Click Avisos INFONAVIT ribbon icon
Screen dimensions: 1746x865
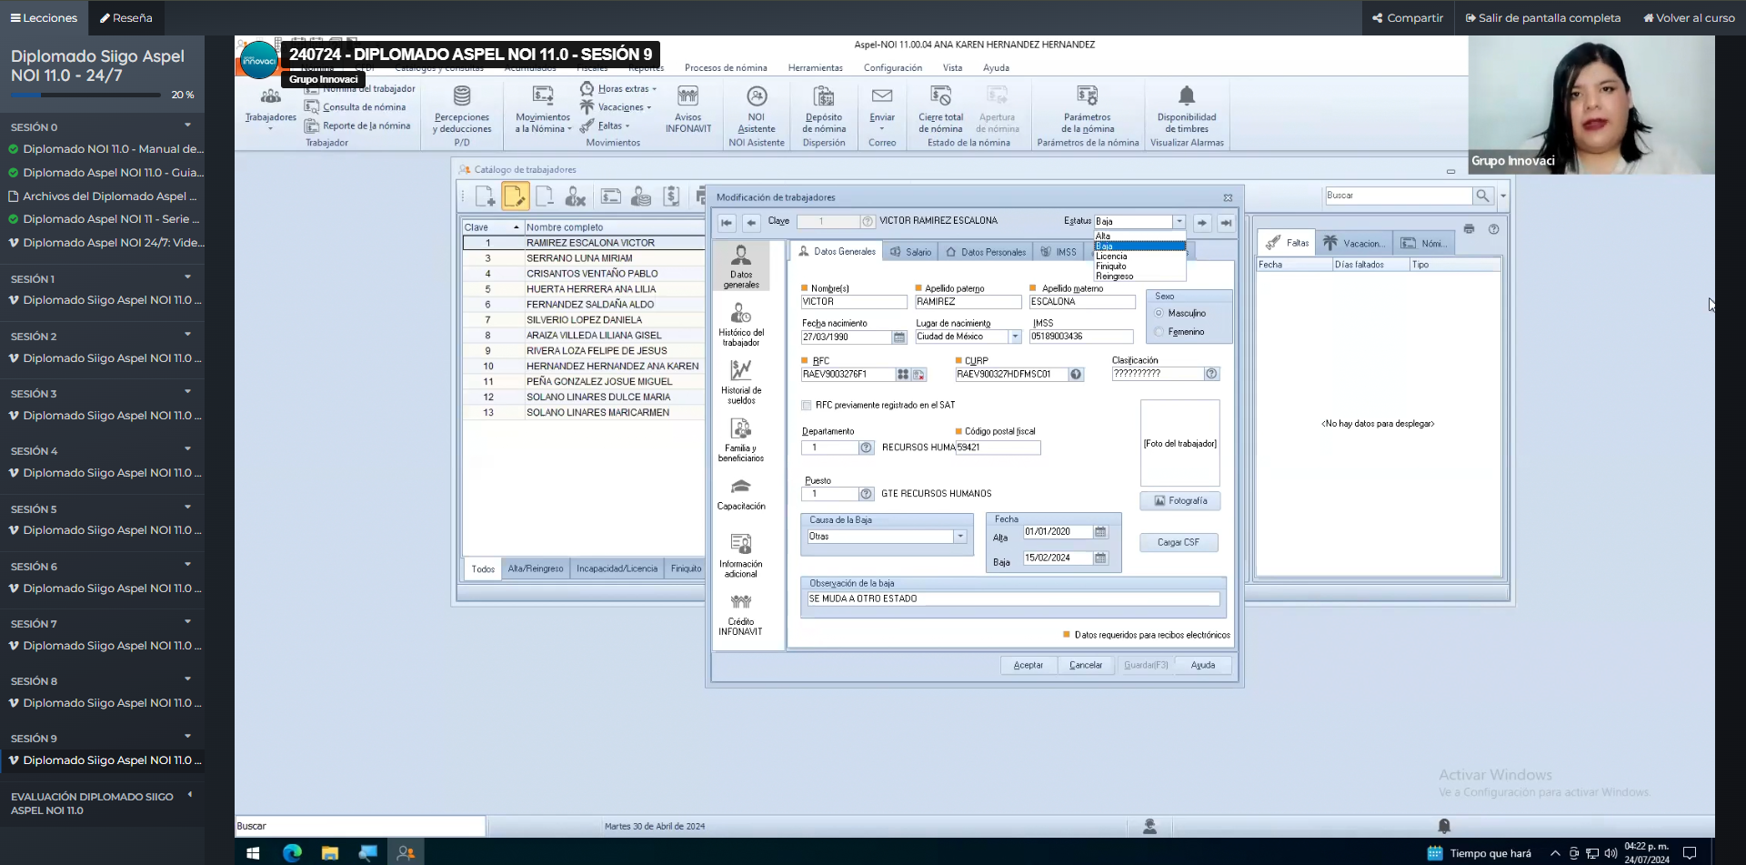687,97
